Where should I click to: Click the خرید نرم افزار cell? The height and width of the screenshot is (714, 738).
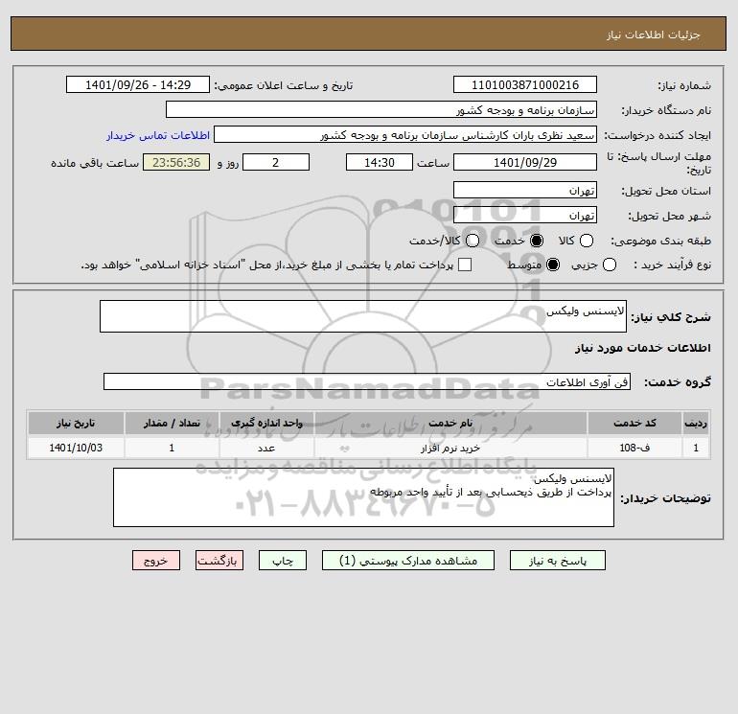[x=450, y=448]
